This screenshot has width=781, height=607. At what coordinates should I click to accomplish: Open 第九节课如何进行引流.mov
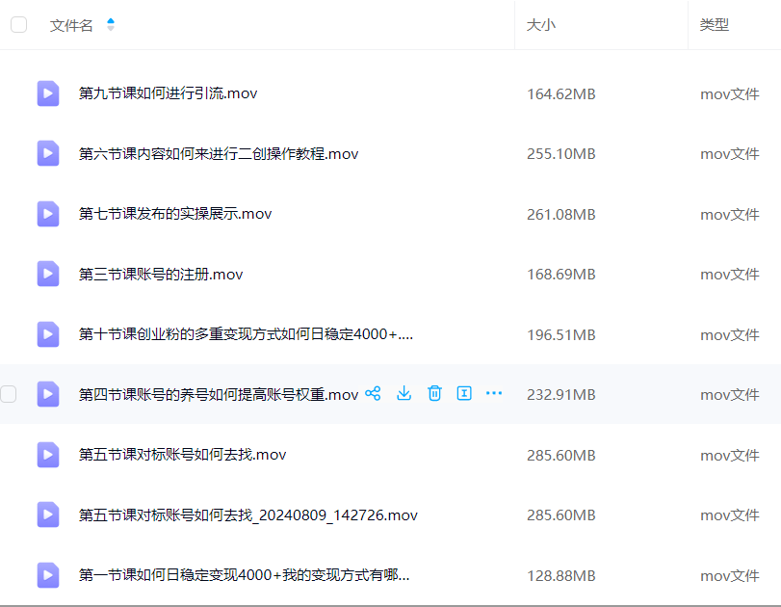(x=168, y=93)
